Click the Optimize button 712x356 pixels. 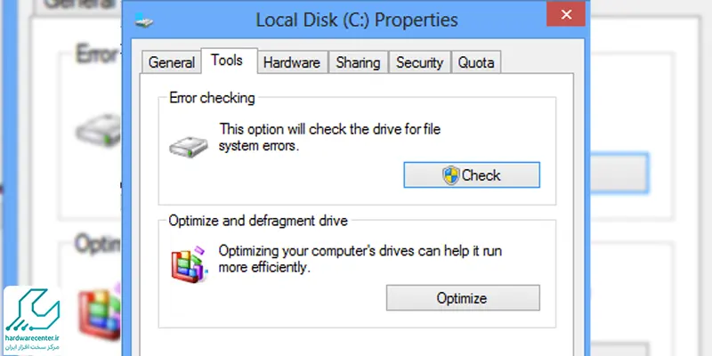pos(463,298)
